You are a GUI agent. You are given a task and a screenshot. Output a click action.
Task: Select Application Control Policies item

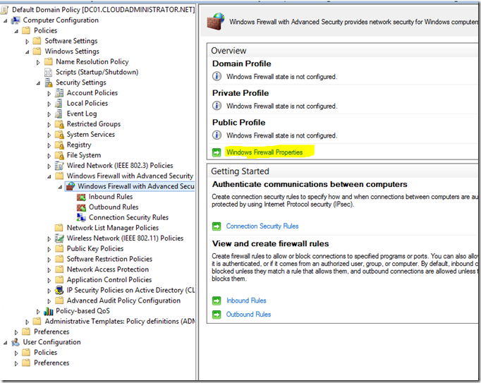click(x=108, y=280)
